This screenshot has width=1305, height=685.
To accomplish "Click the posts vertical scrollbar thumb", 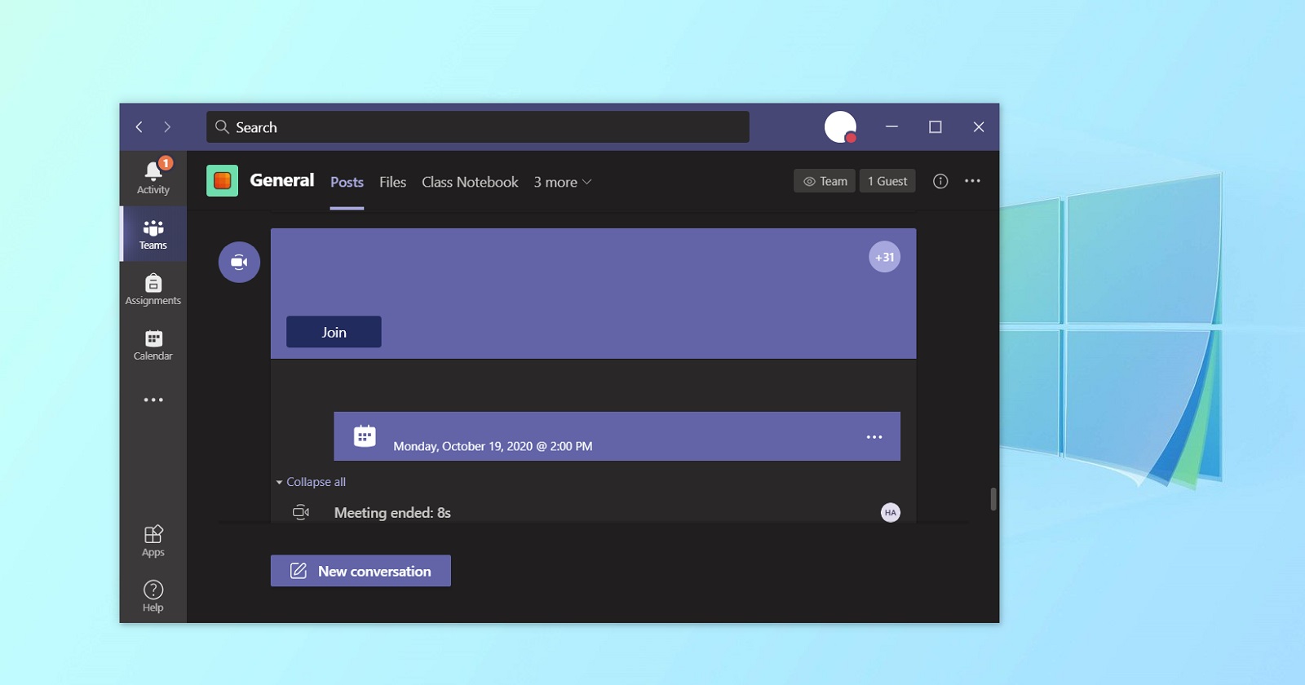I will (x=993, y=499).
